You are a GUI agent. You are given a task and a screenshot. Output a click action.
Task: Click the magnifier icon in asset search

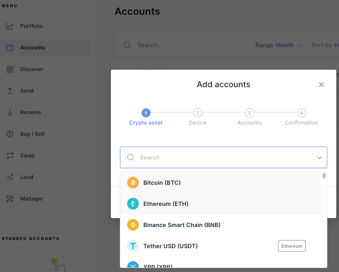pos(131,157)
